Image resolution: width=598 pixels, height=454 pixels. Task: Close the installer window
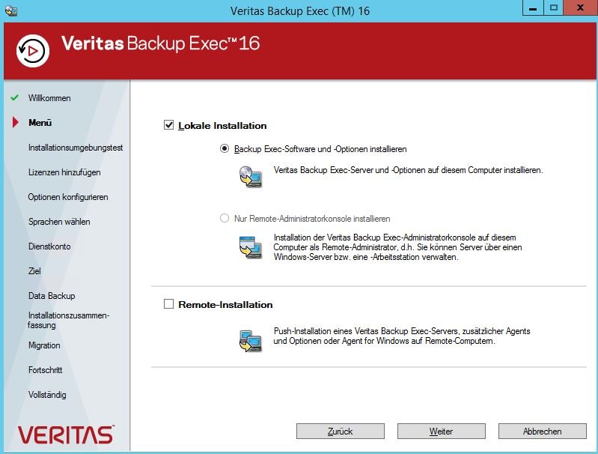coord(581,8)
